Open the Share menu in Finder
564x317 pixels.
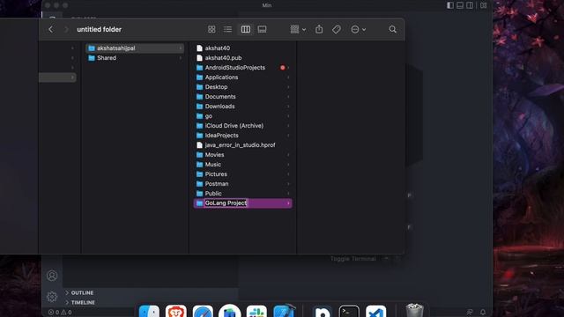click(x=319, y=29)
